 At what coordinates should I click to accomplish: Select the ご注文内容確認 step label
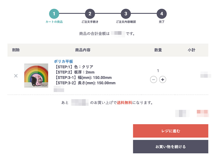click(x=126, y=22)
